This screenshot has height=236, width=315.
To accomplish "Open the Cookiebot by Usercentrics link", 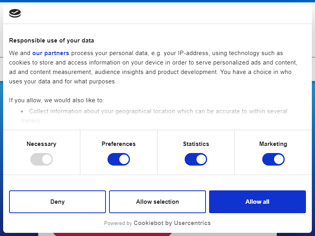I will pos(172,223).
